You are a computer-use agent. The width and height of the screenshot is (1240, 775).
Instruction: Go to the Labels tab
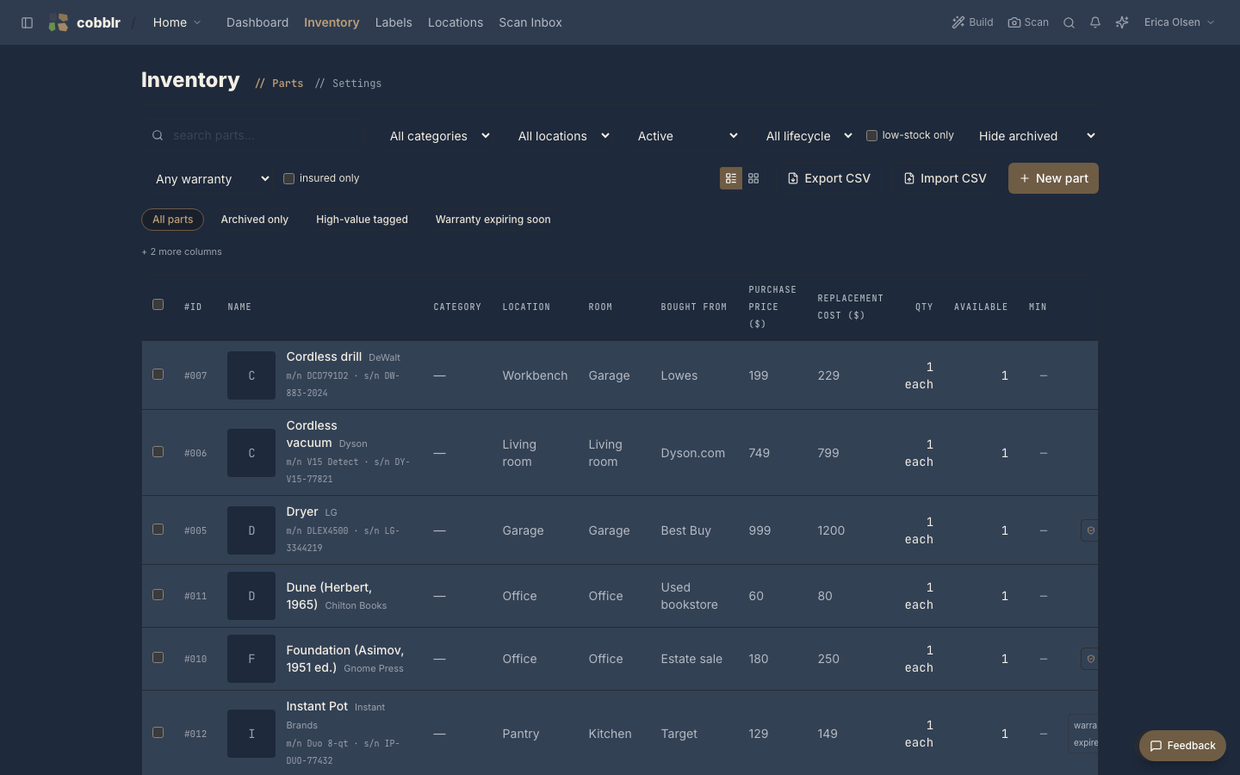coord(394,22)
